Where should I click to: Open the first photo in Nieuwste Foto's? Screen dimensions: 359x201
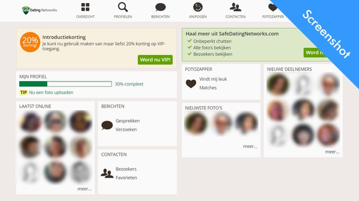[196, 123]
